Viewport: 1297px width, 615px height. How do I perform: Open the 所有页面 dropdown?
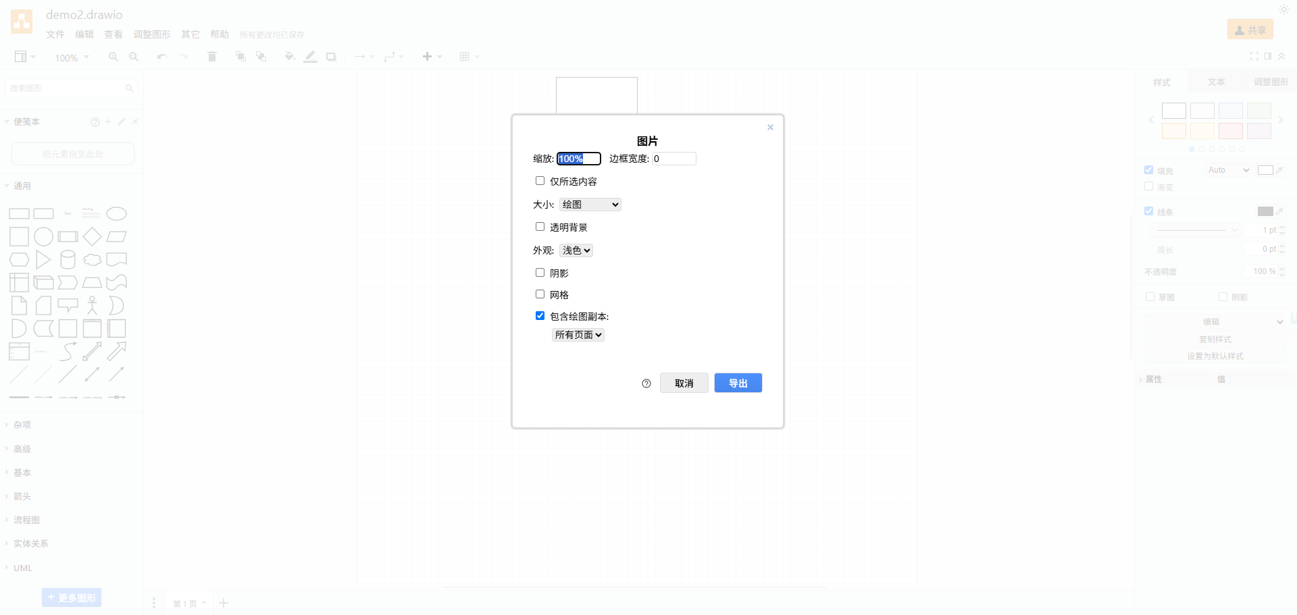pos(578,335)
